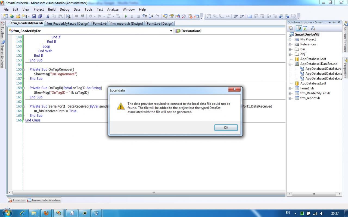
Task: Close the Local data dialog with X
Action: (234, 89)
